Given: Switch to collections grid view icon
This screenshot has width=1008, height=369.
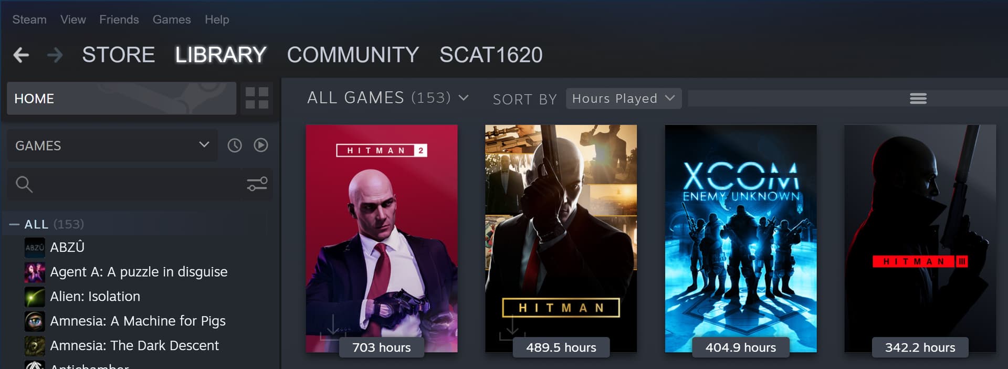Looking at the screenshot, I should click(257, 98).
